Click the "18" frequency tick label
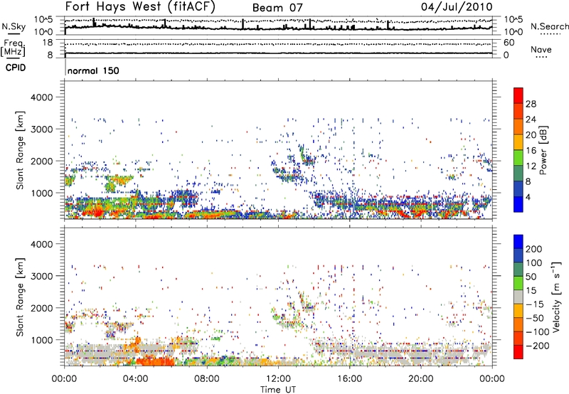This screenshot has height=394, width=569. (47, 43)
